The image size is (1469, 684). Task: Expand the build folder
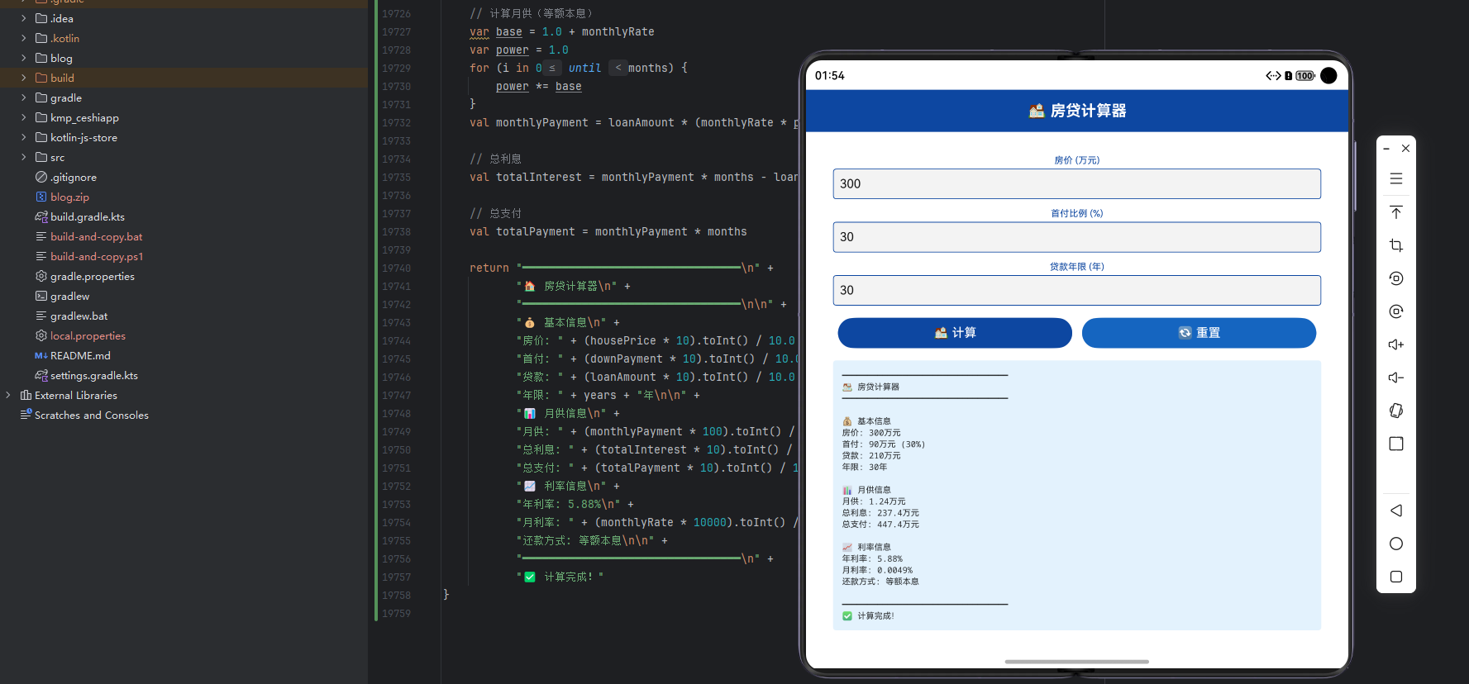[x=24, y=78]
